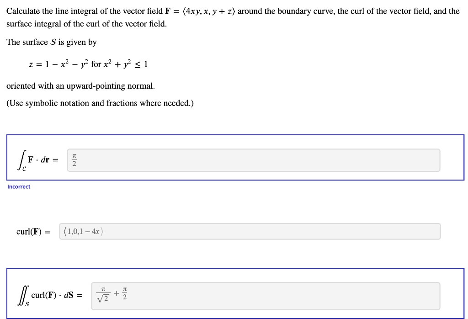Click the x² + y² ≤ 1 condition text
Image resolution: width=468 pixels, height=319 pixels.
coord(124,64)
